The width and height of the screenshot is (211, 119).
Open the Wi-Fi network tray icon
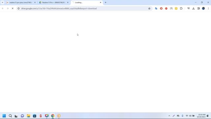187,116
